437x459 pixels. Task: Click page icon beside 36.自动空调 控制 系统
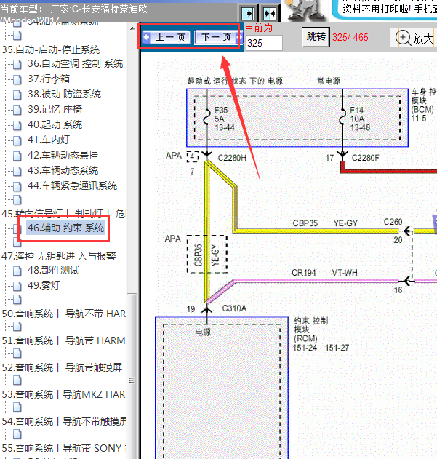[17, 64]
